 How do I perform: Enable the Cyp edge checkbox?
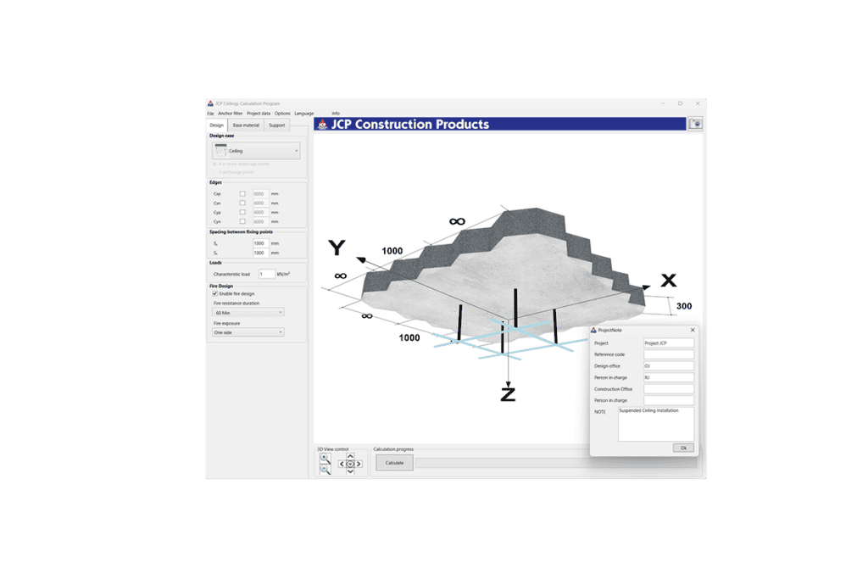pyautogui.click(x=242, y=212)
